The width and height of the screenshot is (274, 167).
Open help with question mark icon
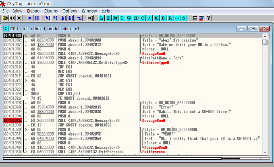click(208, 18)
